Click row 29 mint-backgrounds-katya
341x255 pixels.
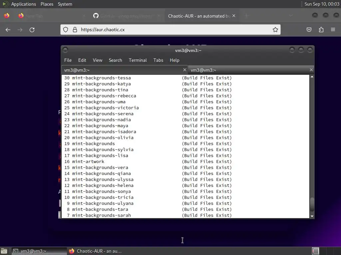148,84
